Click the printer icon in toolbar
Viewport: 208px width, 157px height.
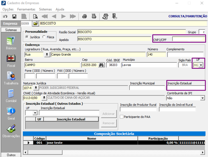point(84,16)
